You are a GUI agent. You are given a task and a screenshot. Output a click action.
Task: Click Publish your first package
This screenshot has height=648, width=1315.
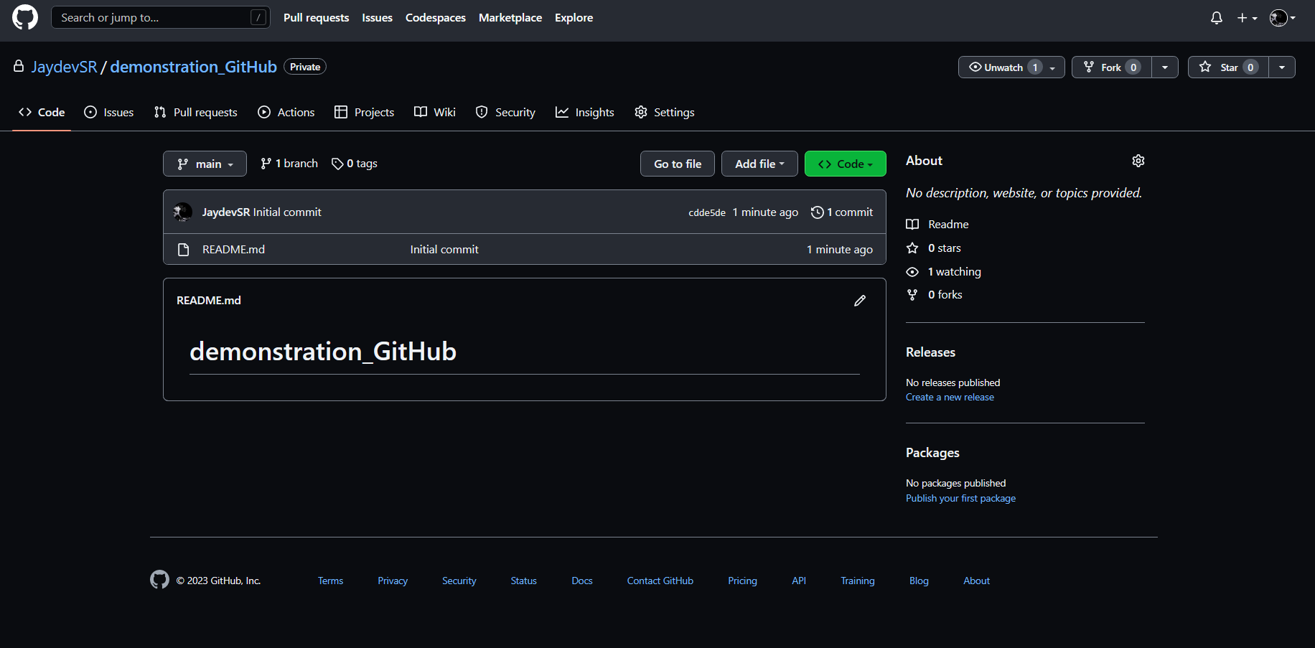pyautogui.click(x=960, y=498)
